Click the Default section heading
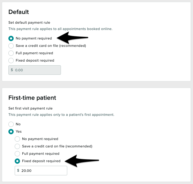The image size is (193, 184). pyautogui.click(x=19, y=12)
